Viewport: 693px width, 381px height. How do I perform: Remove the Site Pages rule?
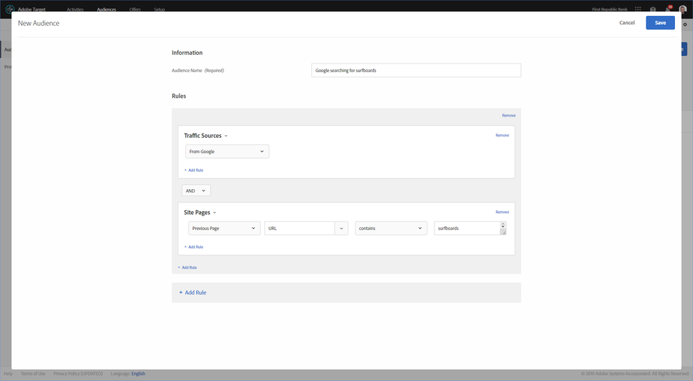pyautogui.click(x=502, y=212)
